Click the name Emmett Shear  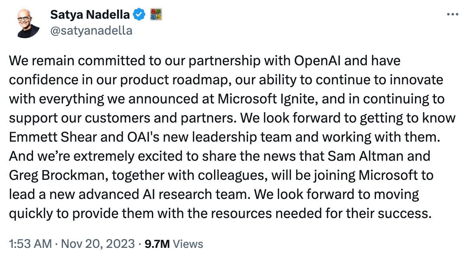click(53, 137)
